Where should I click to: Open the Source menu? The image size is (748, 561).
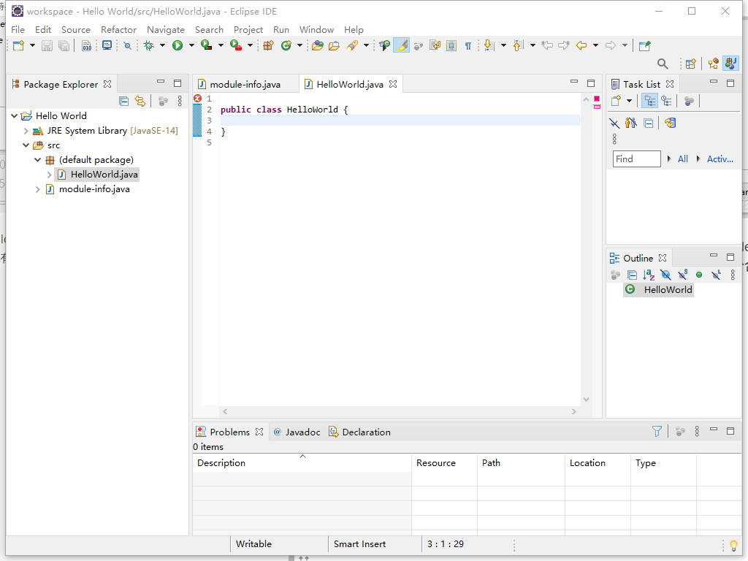[76, 30]
